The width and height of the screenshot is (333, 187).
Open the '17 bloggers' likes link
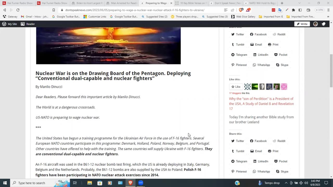point(235,93)
